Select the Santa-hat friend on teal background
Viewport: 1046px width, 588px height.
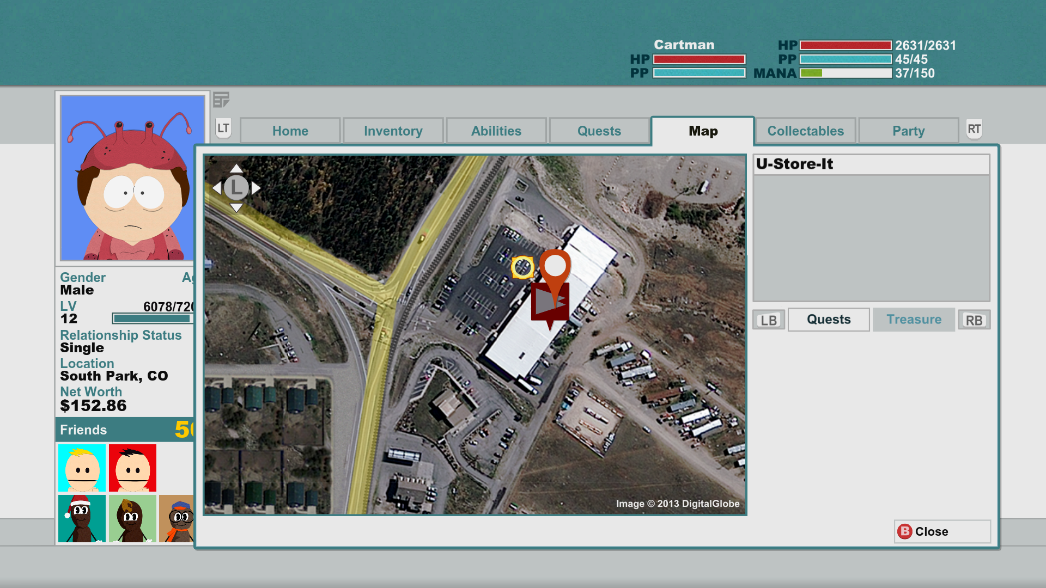click(x=82, y=518)
